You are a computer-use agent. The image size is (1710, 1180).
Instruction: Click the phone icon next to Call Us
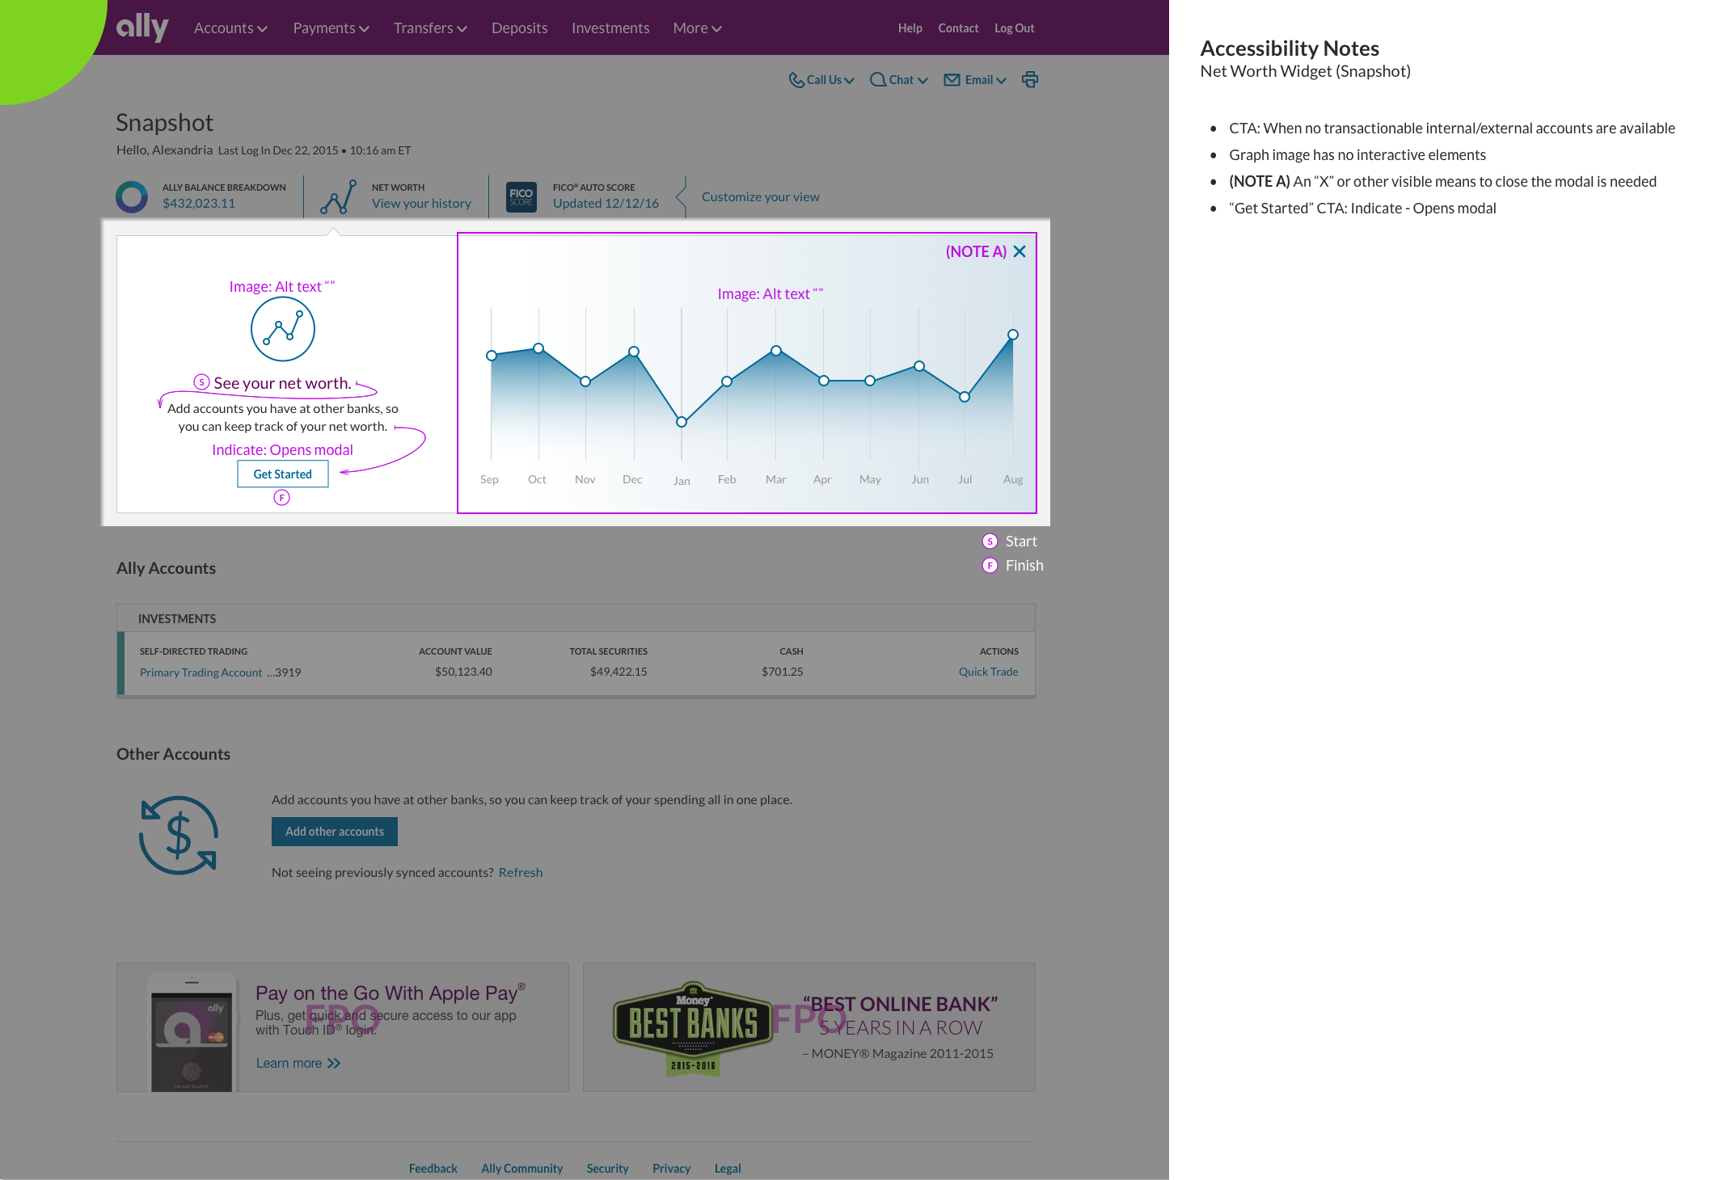coord(799,79)
